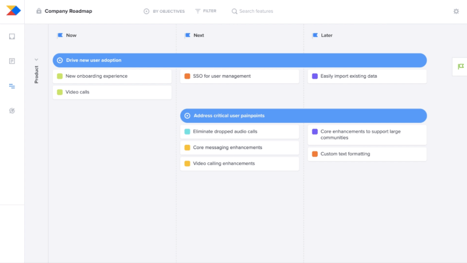Click the purple swatch on Easily import existing data
Screen dimensions: 467x263
pos(315,76)
